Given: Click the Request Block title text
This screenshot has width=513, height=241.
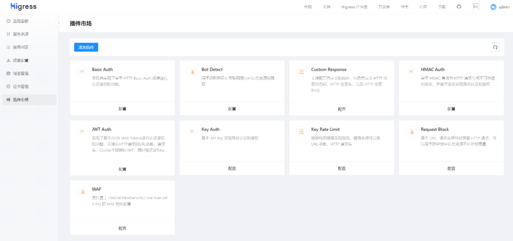Looking at the screenshot, I should pos(435,129).
